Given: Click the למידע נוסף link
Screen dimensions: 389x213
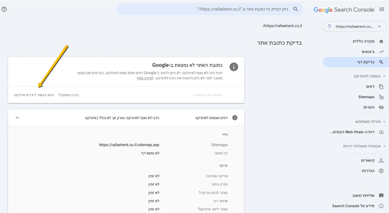Looking at the screenshot, I should [145, 78].
